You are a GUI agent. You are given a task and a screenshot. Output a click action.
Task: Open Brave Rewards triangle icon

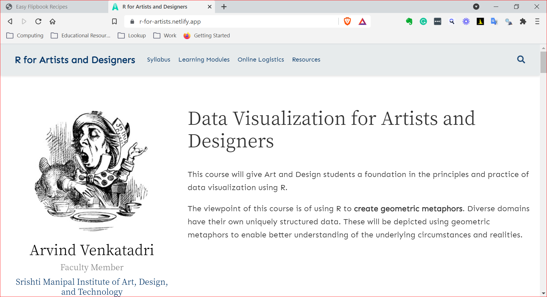coord(362,21)
